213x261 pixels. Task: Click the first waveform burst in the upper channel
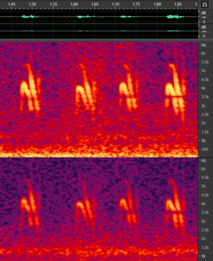pyautogui.click(x=30, y=16)
